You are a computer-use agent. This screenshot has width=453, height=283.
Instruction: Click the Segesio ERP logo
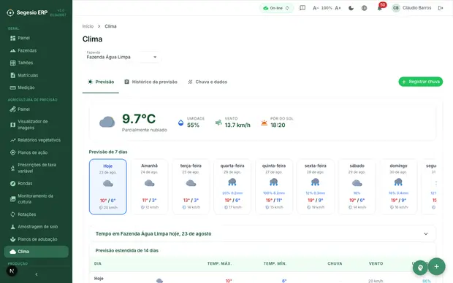click(27, 12)
